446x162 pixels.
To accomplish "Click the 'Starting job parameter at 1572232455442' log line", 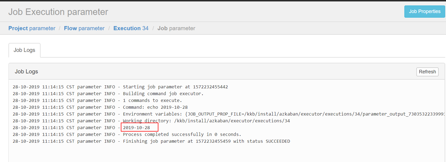I will pos(120,87).
